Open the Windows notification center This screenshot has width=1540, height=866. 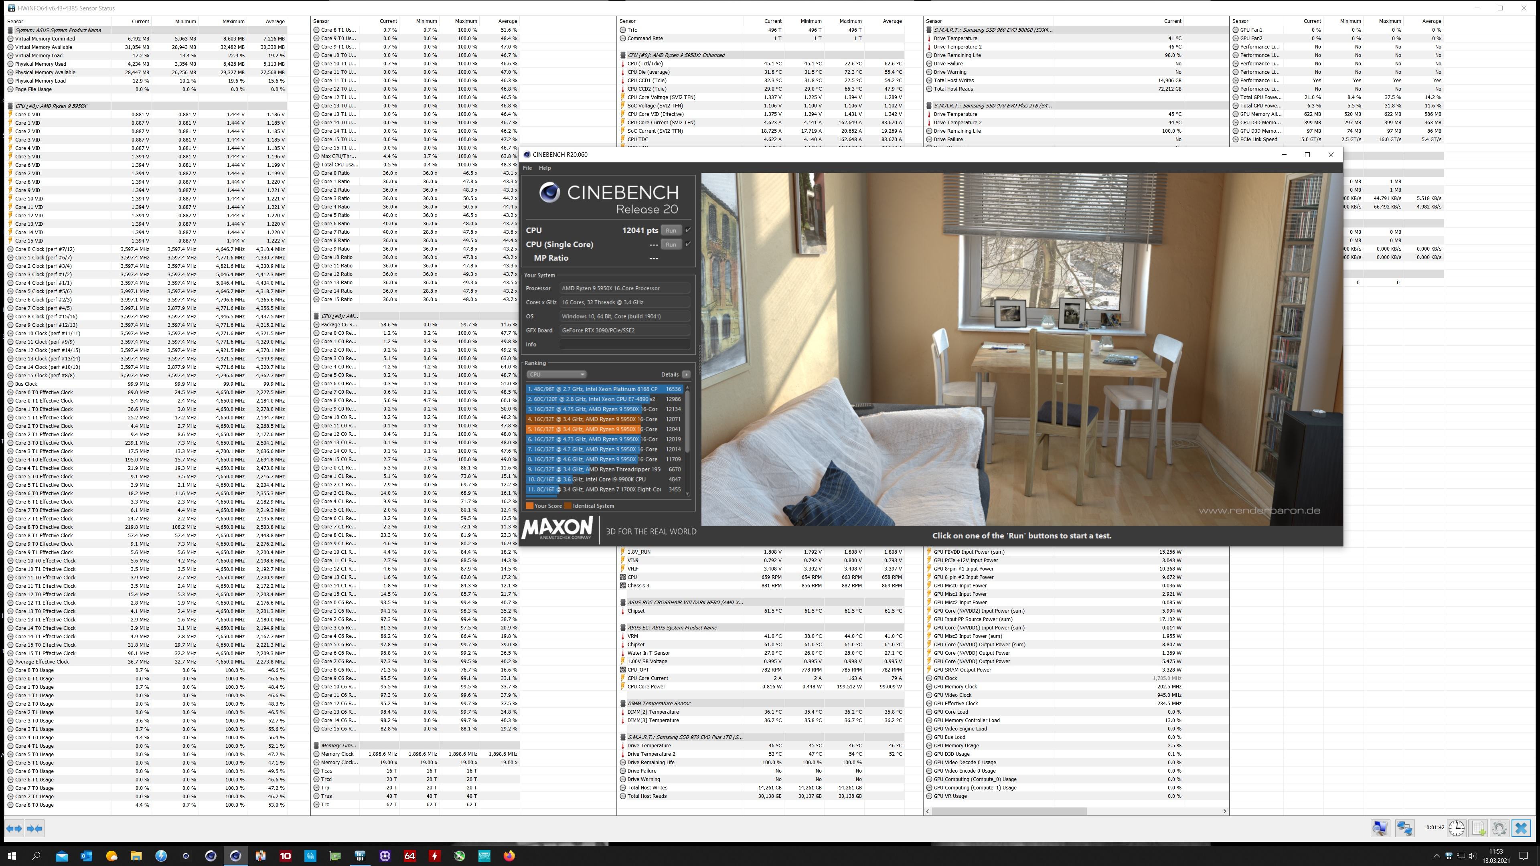pos(1523,856)
